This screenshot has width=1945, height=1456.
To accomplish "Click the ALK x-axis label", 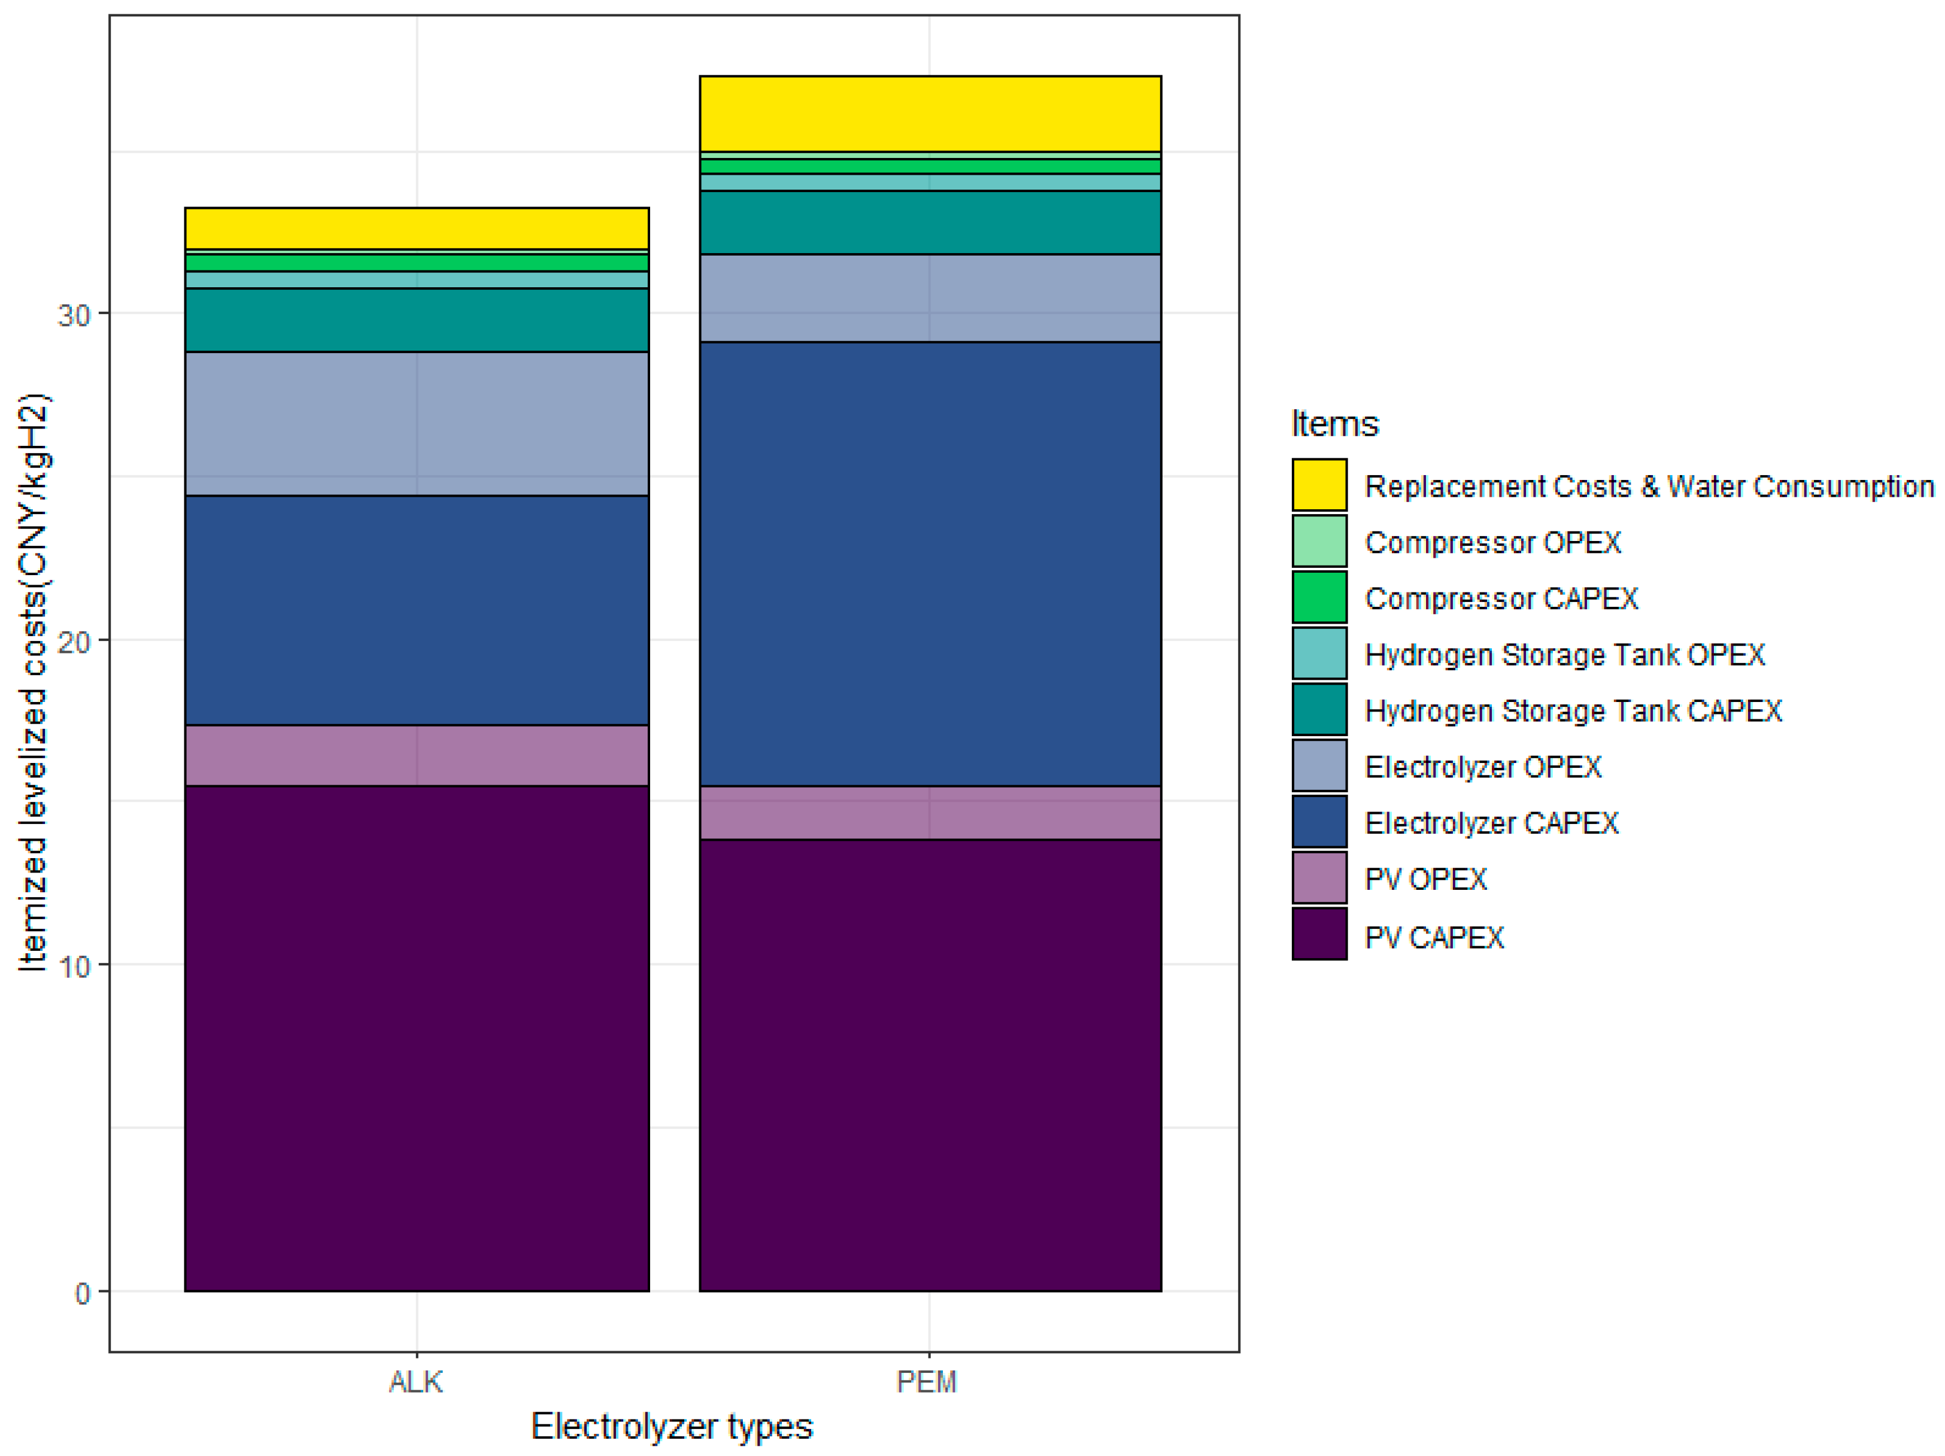I will point(416,1382).
